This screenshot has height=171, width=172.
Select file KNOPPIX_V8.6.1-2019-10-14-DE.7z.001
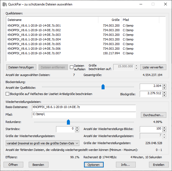point(34,26)
